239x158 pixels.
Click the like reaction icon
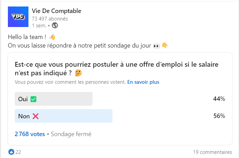tap(11, 152)
